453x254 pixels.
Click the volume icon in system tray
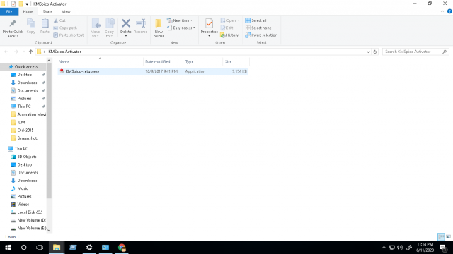tap(400, 248)
